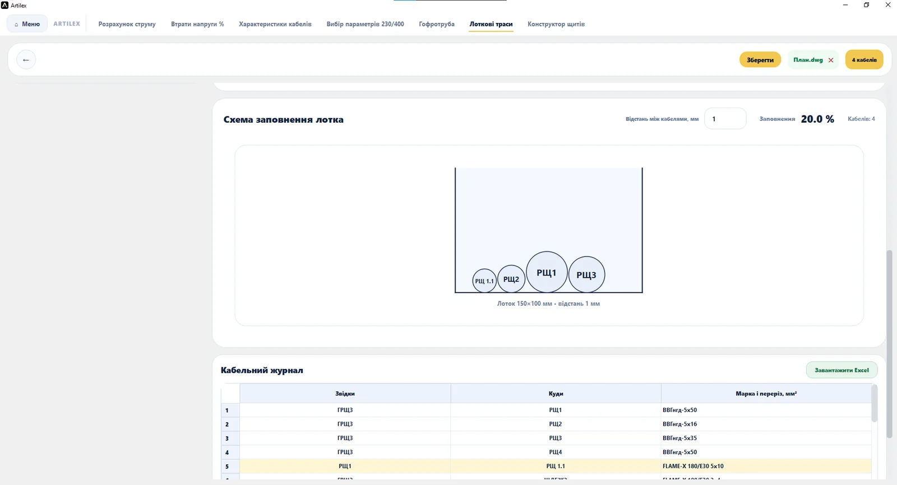Image resolution: width=897 pixels, height=485 pixels.
Task: Select row header 1 in cable journal
Action: 230,410
